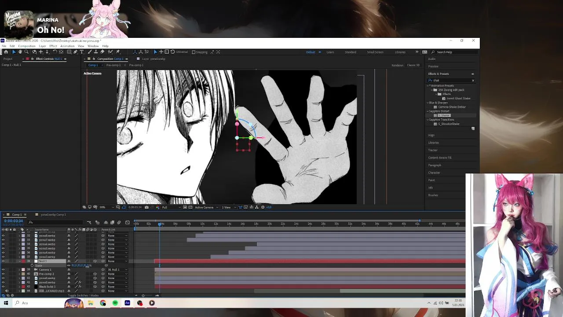
Task: Open the Animation menu
Action: 67,46
